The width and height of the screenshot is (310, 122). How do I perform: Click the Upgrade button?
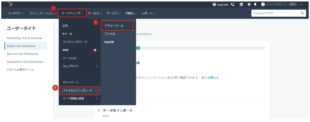[220, 5]
